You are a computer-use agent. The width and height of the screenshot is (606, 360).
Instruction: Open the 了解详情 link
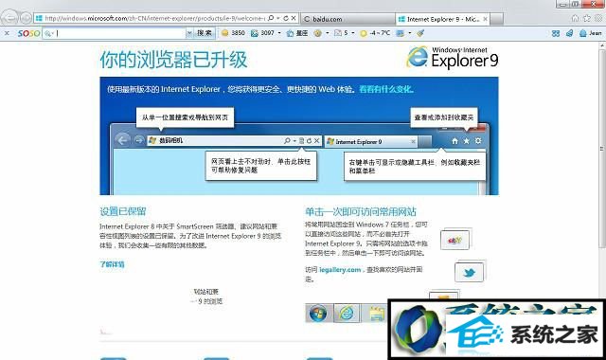[x=112, y=264]
